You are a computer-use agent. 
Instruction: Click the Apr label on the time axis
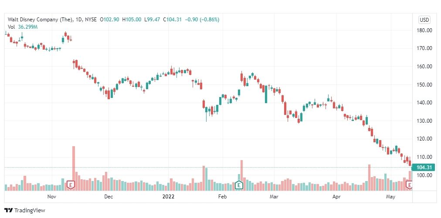[x=336, y=197]
